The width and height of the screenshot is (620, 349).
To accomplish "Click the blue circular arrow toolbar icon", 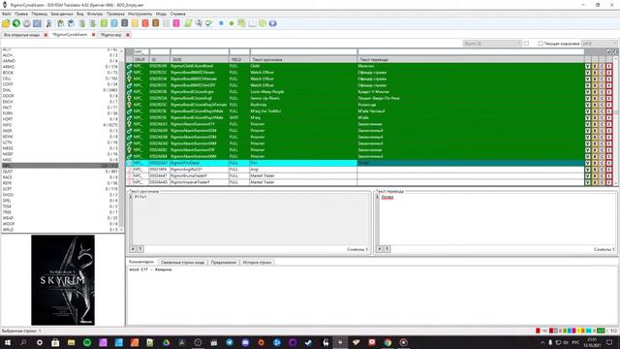I will (273, 23).
